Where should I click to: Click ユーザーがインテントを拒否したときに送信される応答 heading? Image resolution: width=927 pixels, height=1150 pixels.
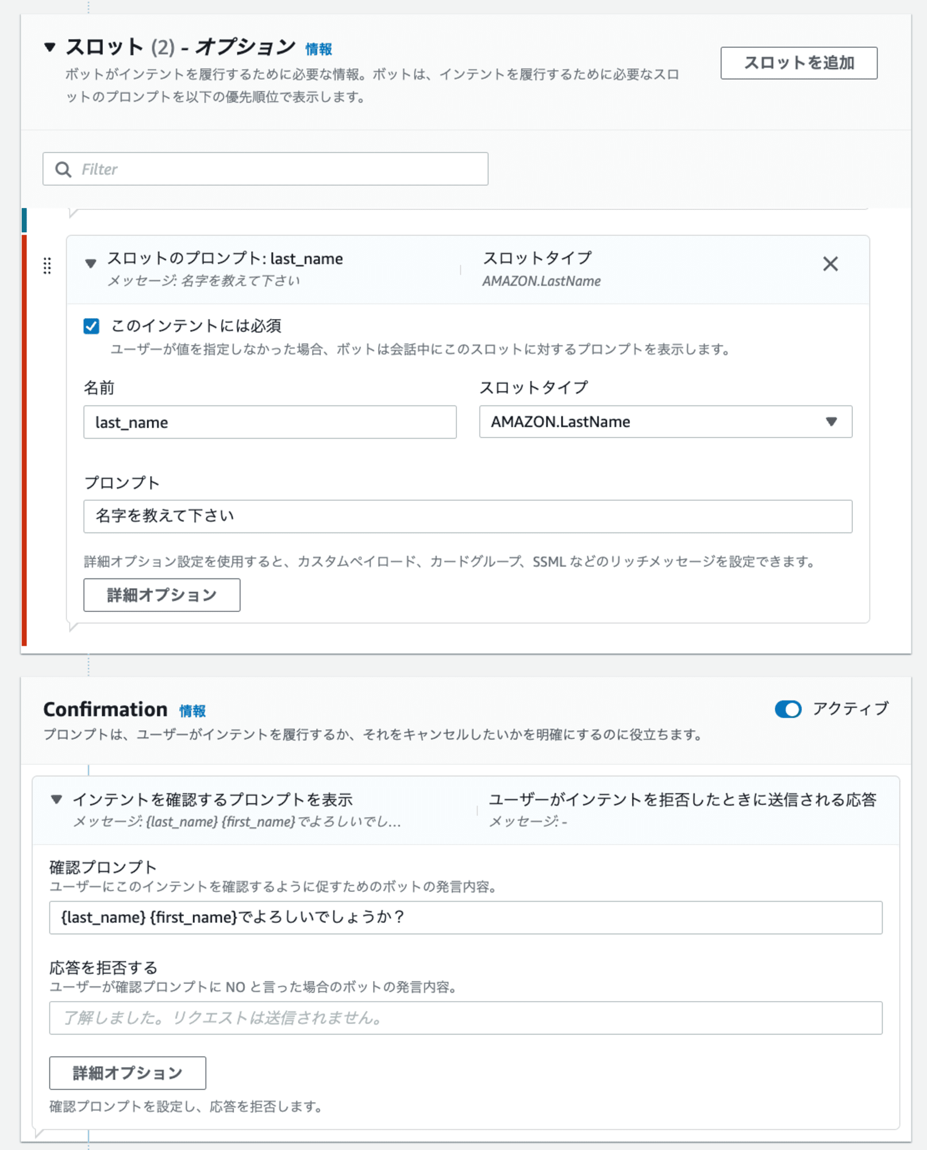point(682,799)
